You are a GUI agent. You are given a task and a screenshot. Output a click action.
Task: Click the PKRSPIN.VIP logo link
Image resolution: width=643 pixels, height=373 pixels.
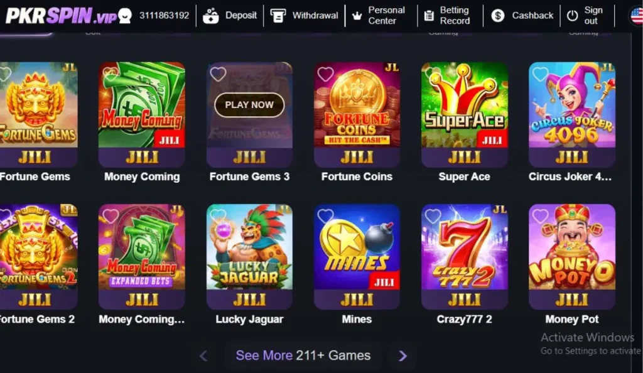pyautogui.click(x=62, y=16)
